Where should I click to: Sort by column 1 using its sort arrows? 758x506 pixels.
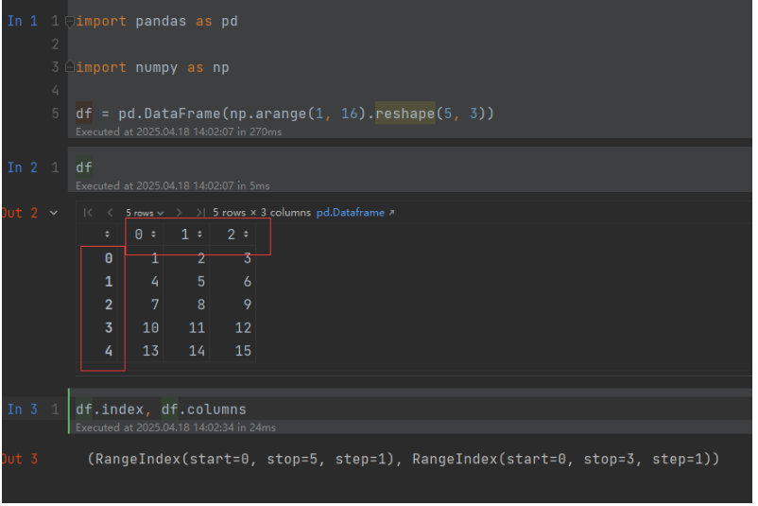click(x=199, y=235)
